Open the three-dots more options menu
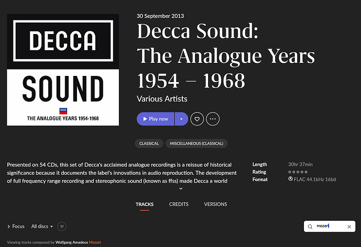361x247 pixels. [x=213, y=119]
